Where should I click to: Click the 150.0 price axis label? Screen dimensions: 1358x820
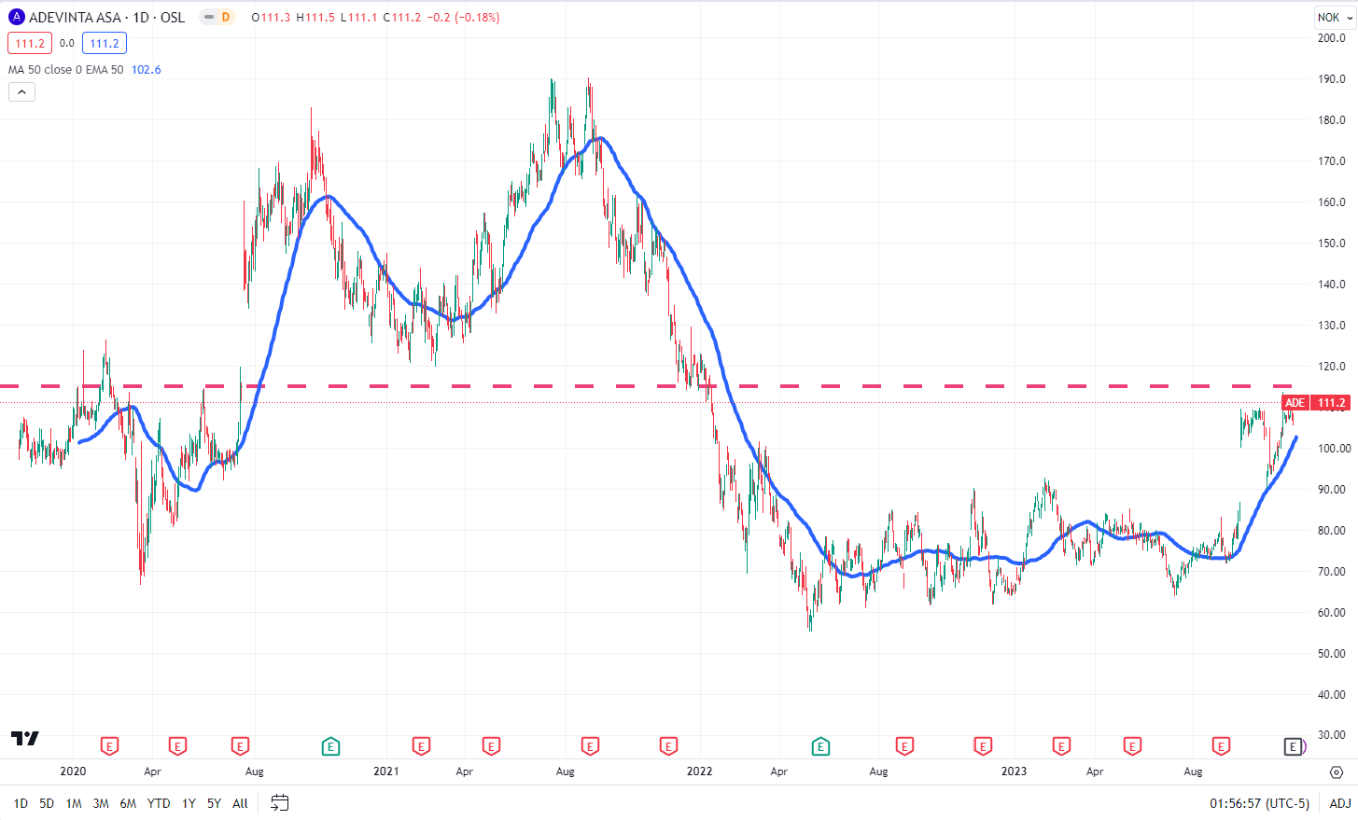click(1332, 243)
